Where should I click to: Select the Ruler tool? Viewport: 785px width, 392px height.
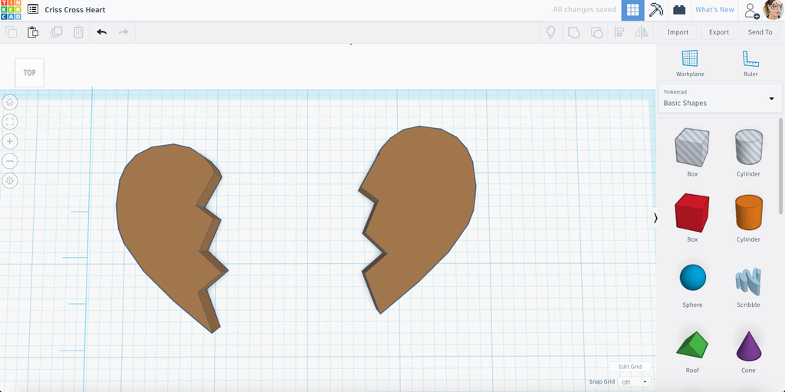coord(751,63)
